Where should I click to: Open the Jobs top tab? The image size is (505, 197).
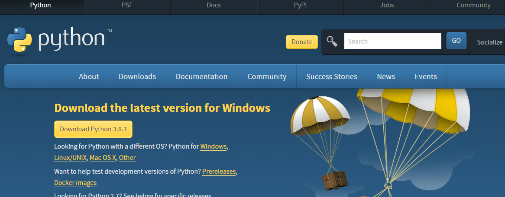point(387,5)
